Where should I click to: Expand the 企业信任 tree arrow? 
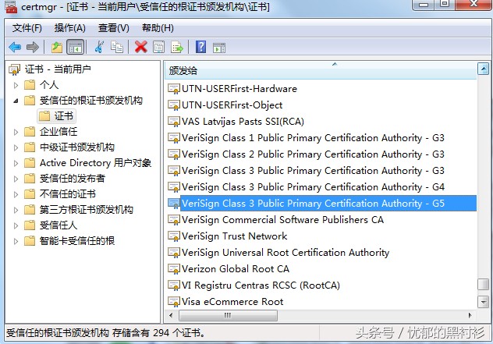pos(16,132)
